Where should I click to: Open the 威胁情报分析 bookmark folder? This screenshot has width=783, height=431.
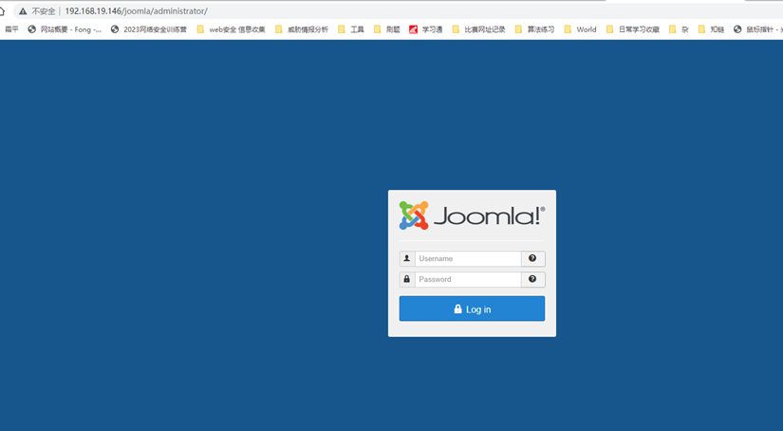[302, 29]
